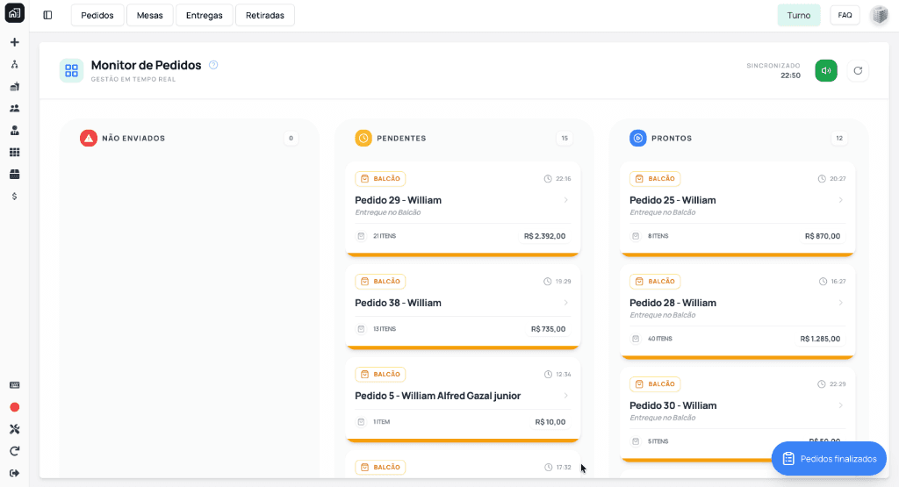
Task: Click the 40 ITENS label on Pedido 28
Action: (x=660, y=339)
